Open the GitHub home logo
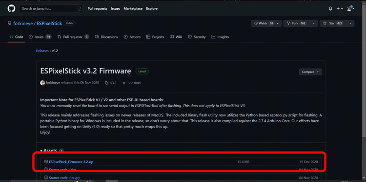 pos(11,9)
